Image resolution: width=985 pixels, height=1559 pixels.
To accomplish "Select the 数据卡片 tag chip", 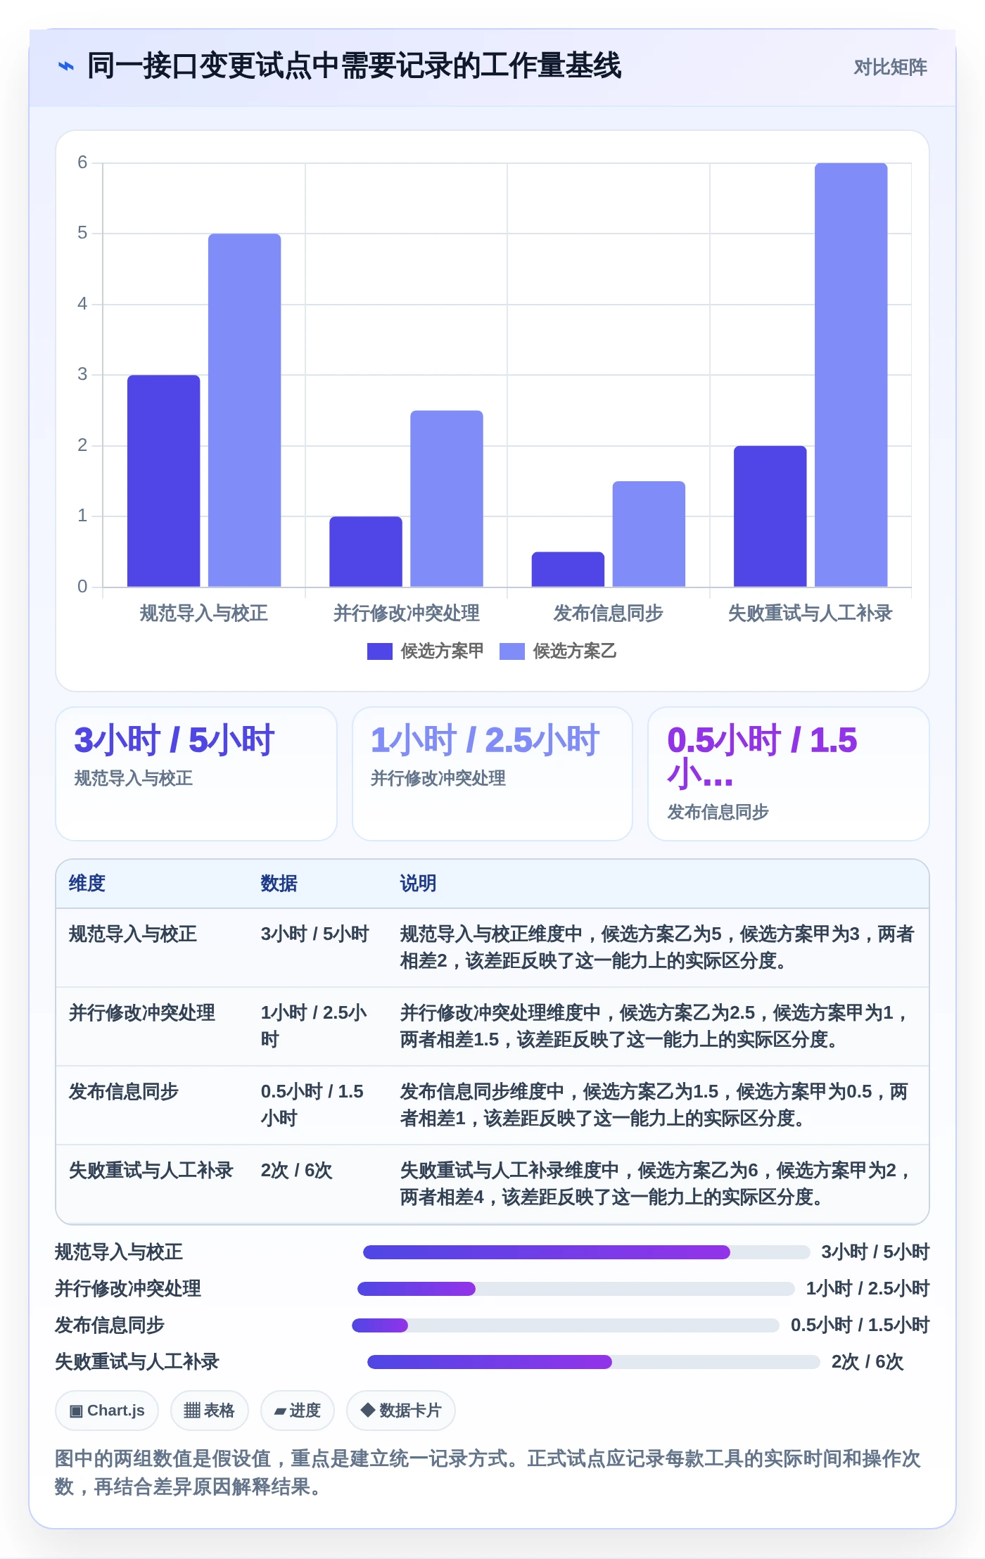I will (x=401, y=1411).
